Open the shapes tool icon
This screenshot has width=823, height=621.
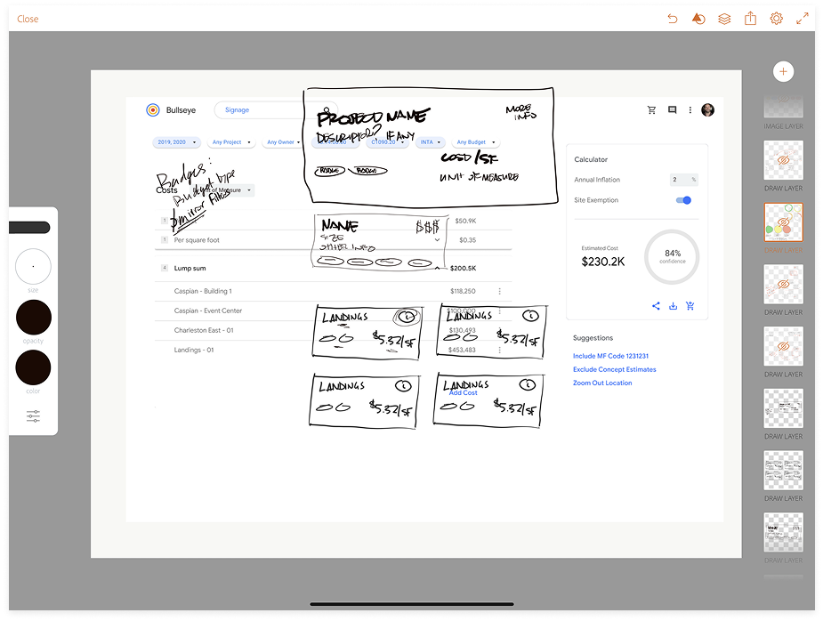[698, 19]
